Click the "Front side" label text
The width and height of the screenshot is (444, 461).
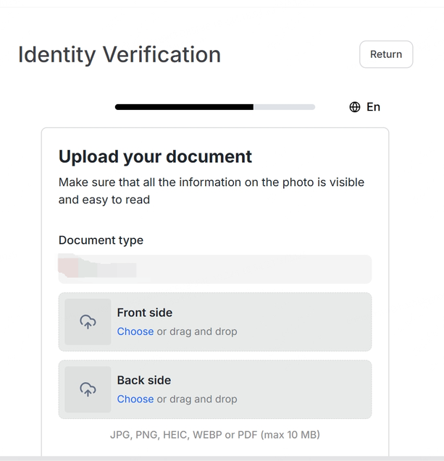tap(145, 313)
